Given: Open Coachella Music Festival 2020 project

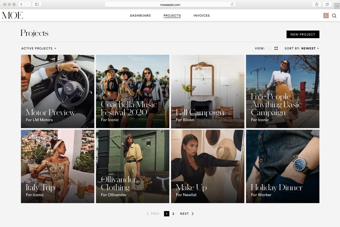Looking at the screenshot, I should pos(133,91).
